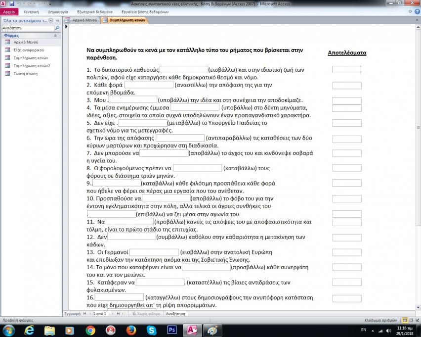Open Photoshop from the taskbar
Screen dimensions: 421x337
pos(172,330)
